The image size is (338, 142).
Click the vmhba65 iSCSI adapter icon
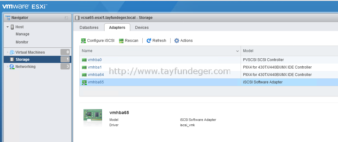[84, 82]
